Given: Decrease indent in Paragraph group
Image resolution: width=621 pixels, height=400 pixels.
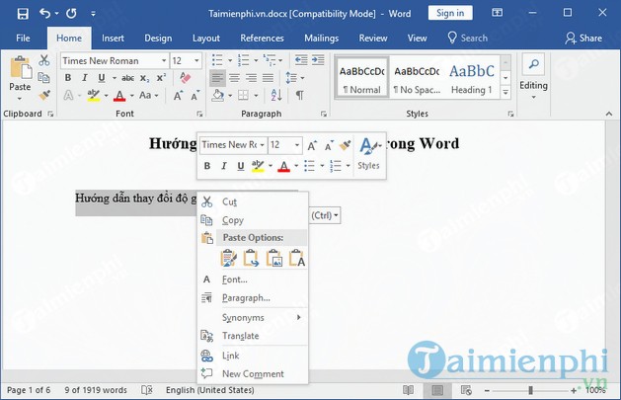Looking at the screenshot, I should coord(301,60).
